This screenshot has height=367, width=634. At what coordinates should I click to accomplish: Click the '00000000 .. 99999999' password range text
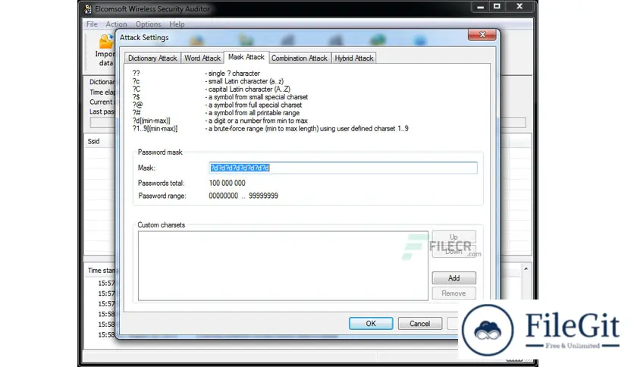point(243,196)
